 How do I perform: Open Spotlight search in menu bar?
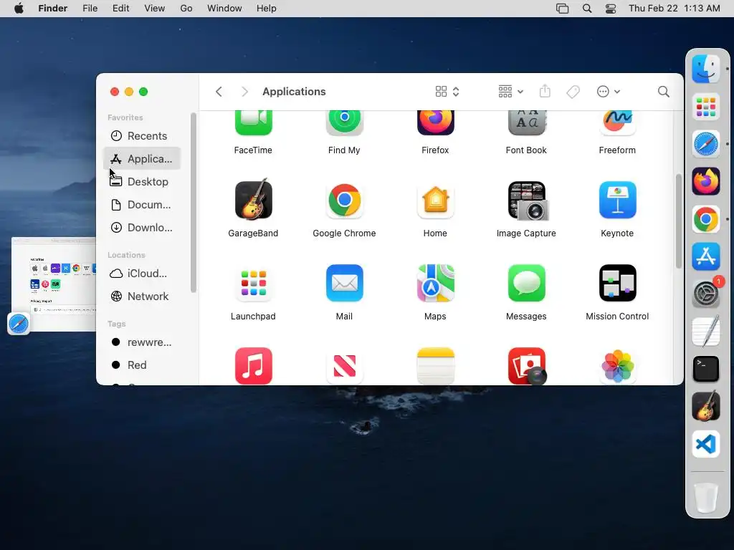pyautogui.click(x=587, y=9)
